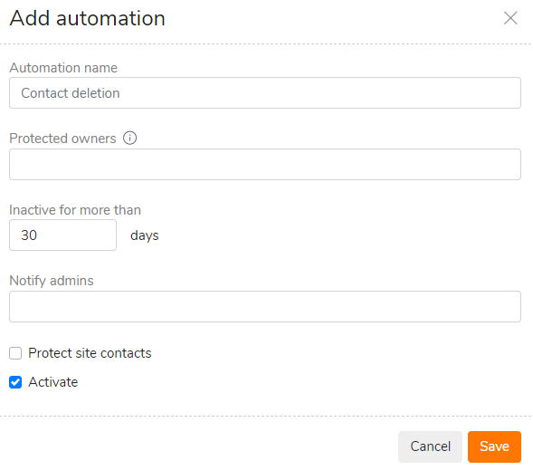Click the inactive days number field
The image size is (533, 470).
pos(62,235)
